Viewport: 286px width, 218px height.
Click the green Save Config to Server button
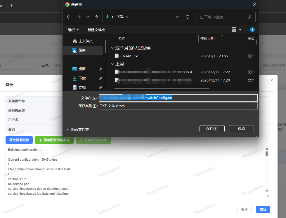(54, 140)
